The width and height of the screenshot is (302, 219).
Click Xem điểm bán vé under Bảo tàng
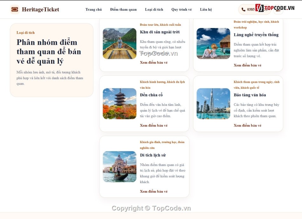[x=248, y=125]
